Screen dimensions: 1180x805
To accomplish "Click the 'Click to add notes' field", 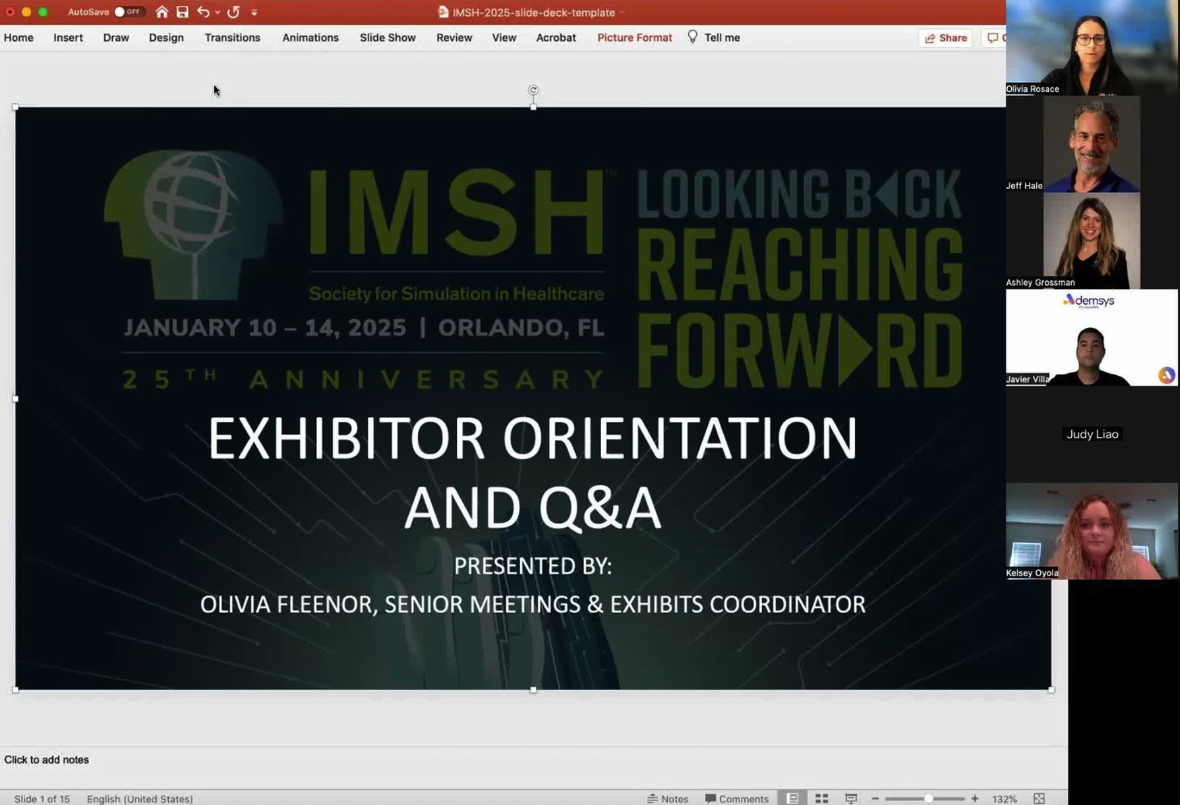I will point(47,760).
